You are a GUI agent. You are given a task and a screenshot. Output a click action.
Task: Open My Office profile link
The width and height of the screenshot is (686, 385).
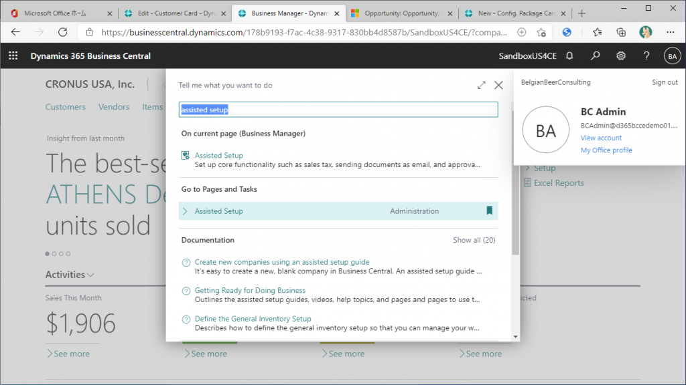[606, 150]
